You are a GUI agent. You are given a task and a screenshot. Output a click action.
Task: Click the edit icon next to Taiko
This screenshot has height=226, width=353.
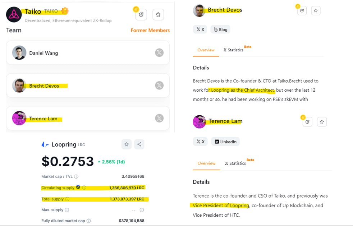coord(141,15)
